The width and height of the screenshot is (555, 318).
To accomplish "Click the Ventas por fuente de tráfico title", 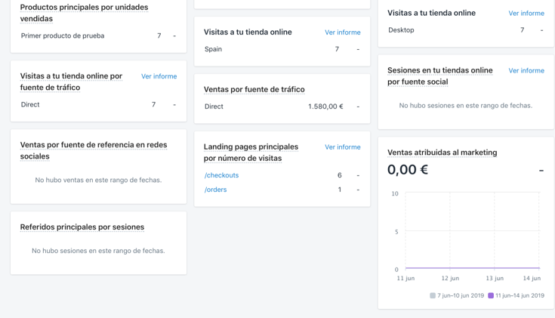I will pos(254,90).
